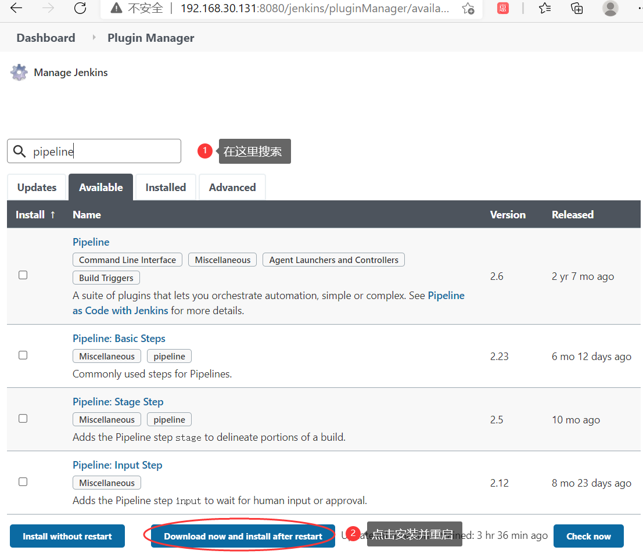
Task: Click the '6 mo 12 days ago' release date
Action: 591,357
